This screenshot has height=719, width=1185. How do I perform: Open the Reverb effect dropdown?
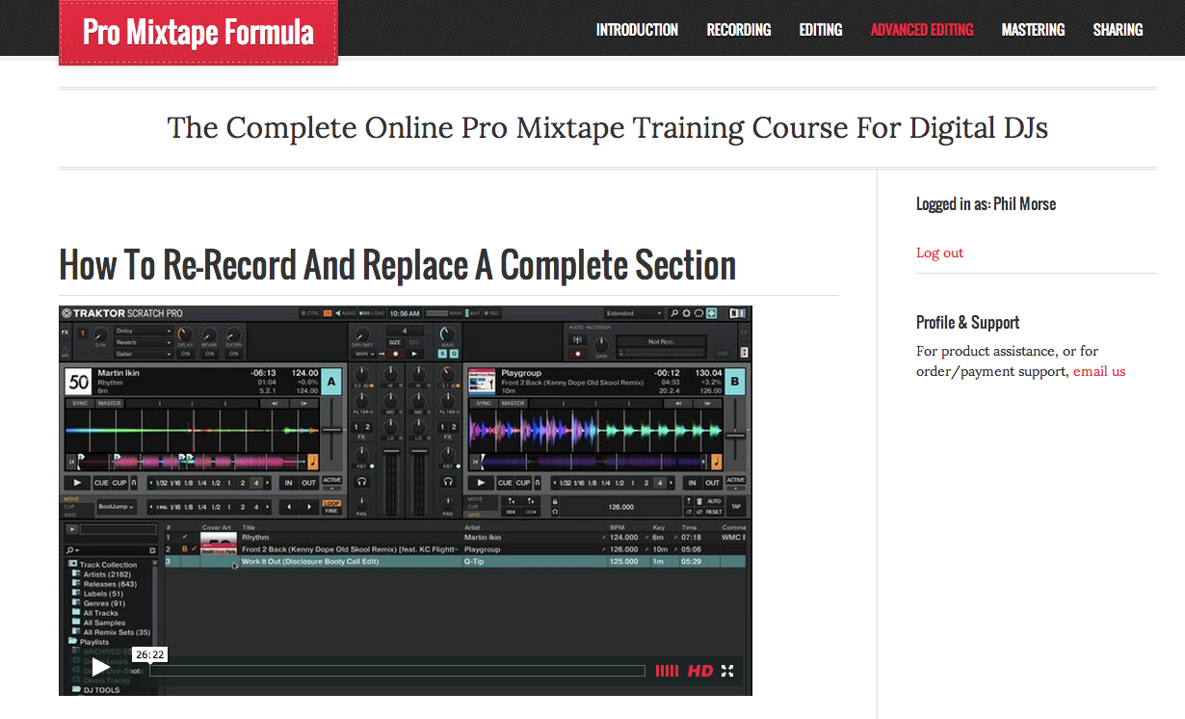[143, 342]
